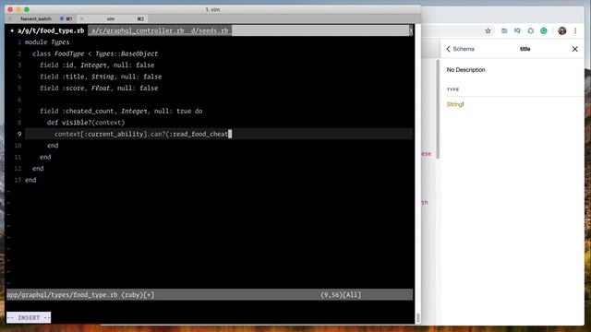The height and width of the screenshot is (332, 591).
Task: Click the IQ extension icon in browser
Action: coord(517,30)
